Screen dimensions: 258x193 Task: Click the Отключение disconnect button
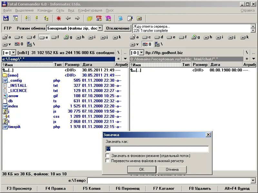point(118,28)
